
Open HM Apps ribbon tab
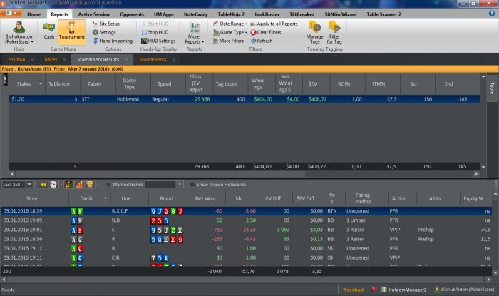163,14
